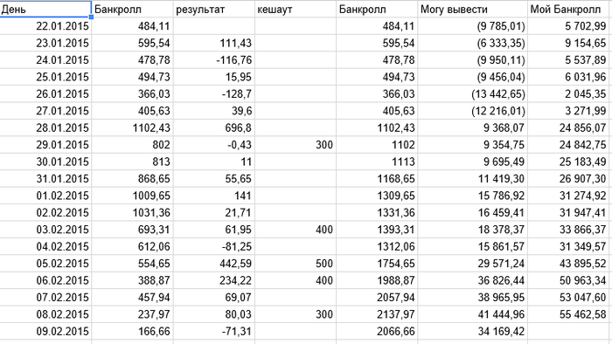Click result cell with -116,76

pyautogui.click(x=213, y=60)
